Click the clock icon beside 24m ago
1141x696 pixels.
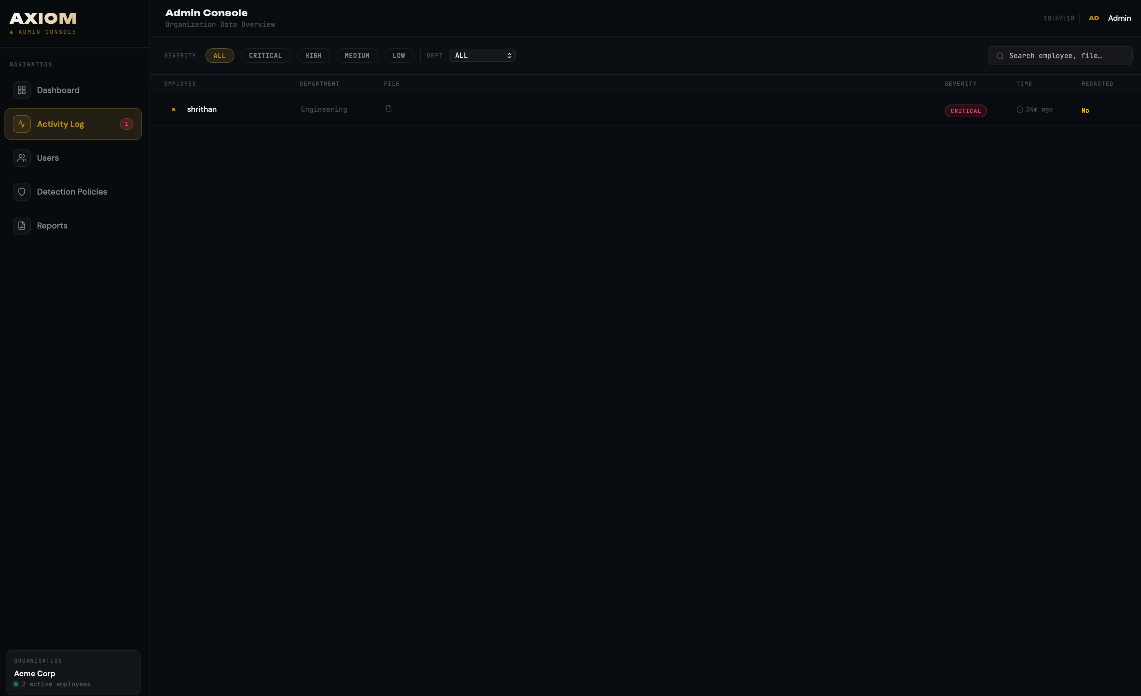(x=1019, y=110)
